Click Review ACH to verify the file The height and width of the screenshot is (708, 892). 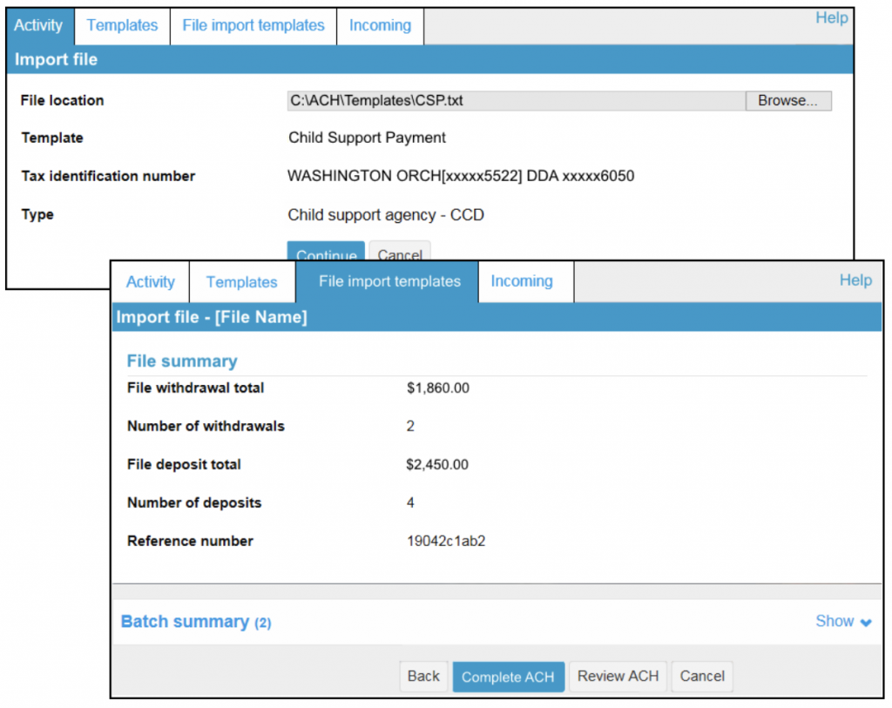(x=618, y=676)
